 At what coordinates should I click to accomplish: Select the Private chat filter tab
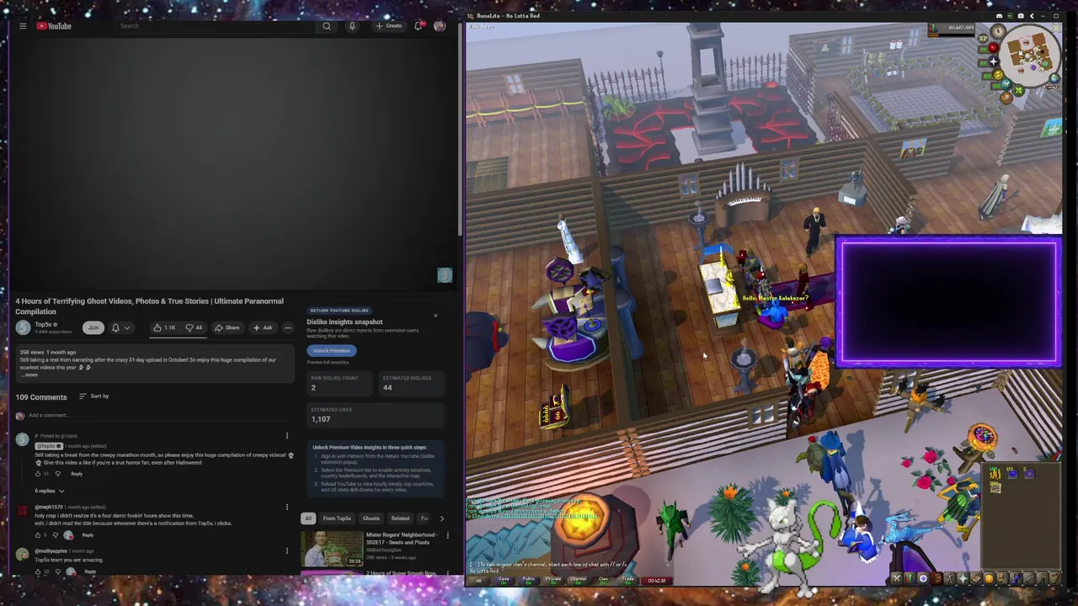tap(553, 580)
